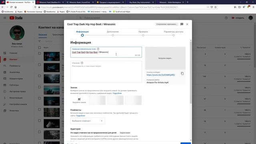This screenshot has height=144, width=256.
Task: Go to the Additions step in the dialog
Action: click(x=113, y=33)
